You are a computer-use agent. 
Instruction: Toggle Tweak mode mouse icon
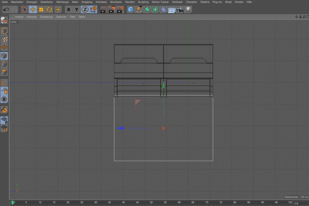[x=4, y=91]
